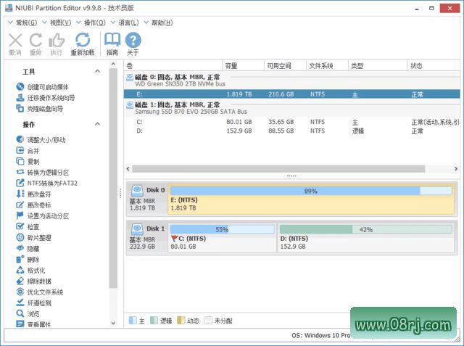Click the 42% usage bar of D:
Viewport: 464px width, 346px height.
tap(365, 229)
